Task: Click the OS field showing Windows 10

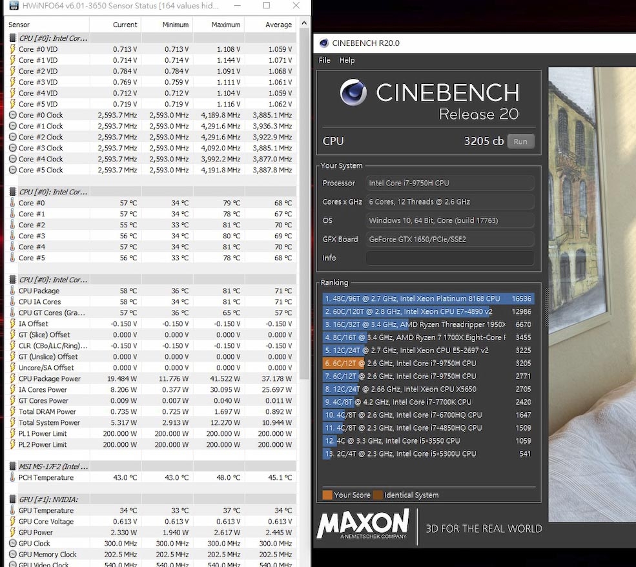Action: (450, 220)
